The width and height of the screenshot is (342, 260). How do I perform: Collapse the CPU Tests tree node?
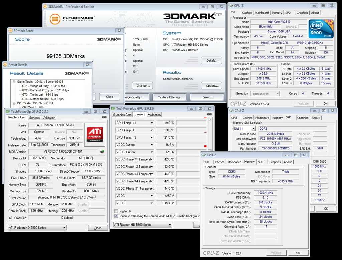(14, 103)
